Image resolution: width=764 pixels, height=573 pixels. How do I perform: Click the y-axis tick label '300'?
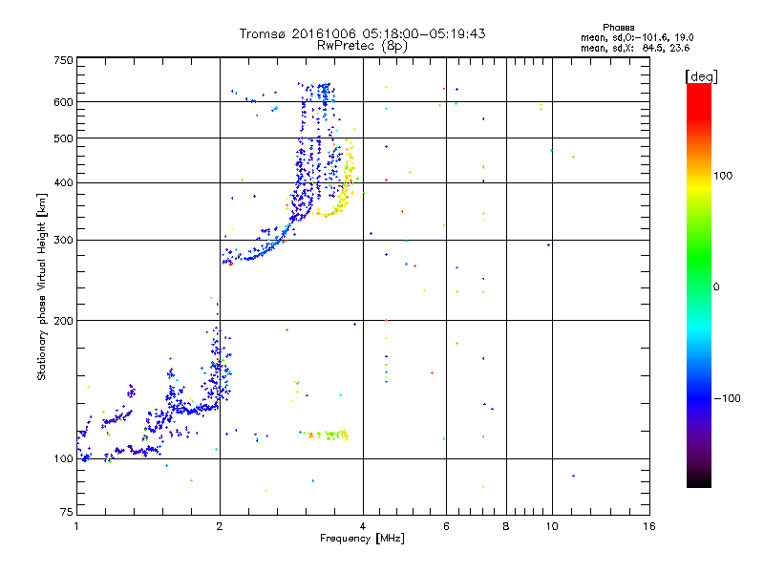coord(63,241)
